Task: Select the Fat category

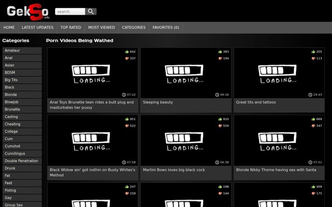Action: (x=22, y=176)
